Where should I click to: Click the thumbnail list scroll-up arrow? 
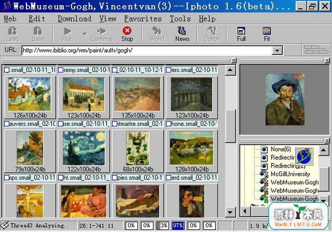click(231, 70)
